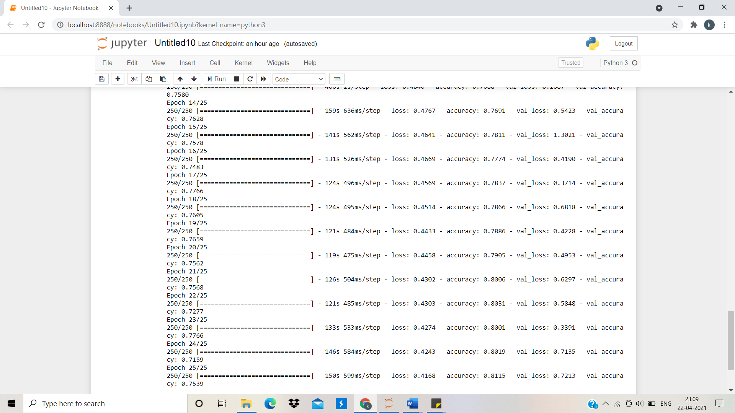
Task: Restart kernel and run all with fast-forward icon
Action: pyautogui.click(x=263, y=79)
